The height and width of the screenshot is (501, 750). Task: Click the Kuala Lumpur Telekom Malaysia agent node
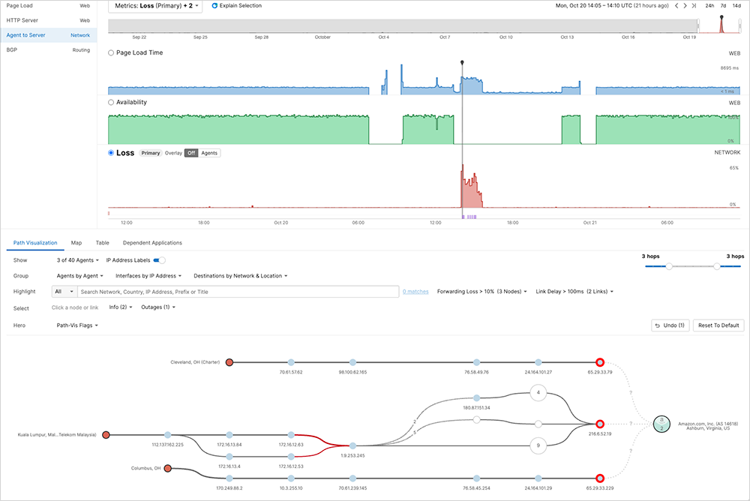click(x=106, y=434)
